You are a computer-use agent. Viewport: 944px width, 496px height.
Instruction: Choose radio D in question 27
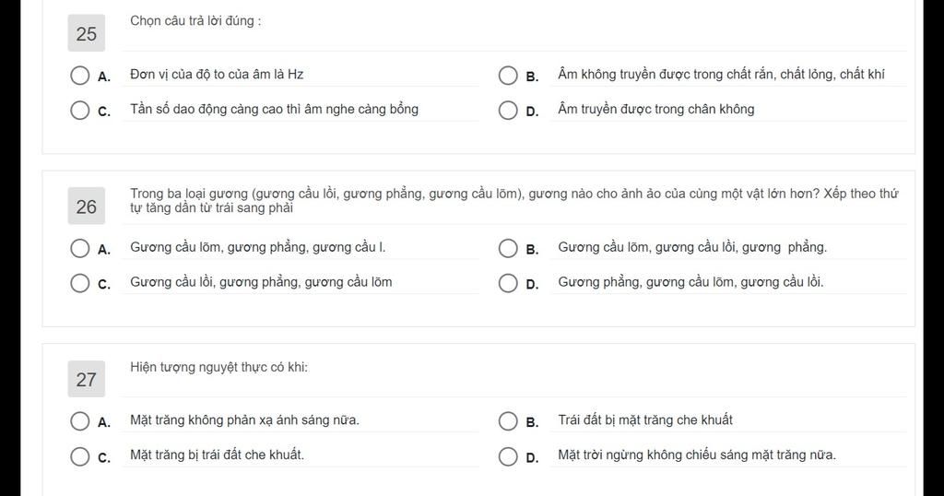pyautogui.click(x=508, y=455)
